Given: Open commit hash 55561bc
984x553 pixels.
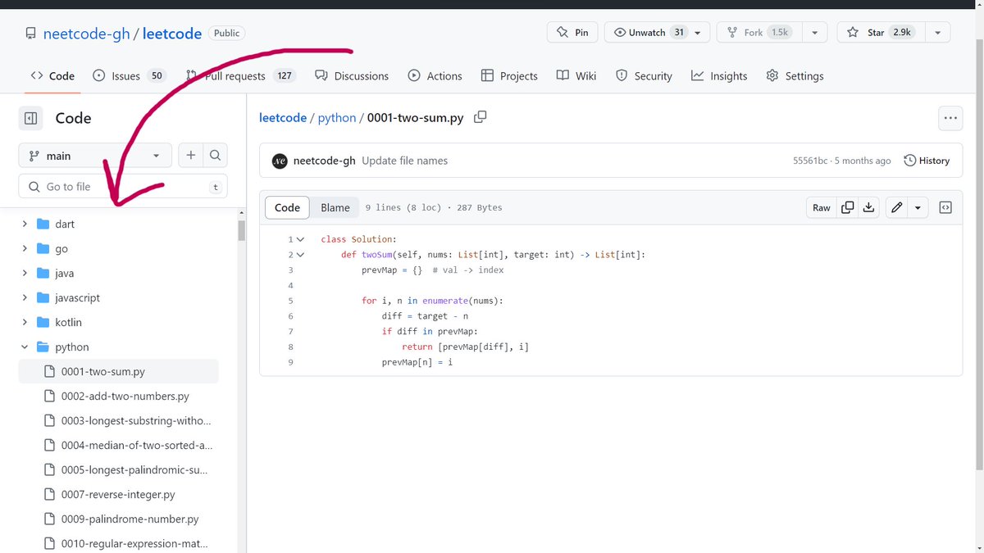Looking at the screenshot, I should point(810,161).
